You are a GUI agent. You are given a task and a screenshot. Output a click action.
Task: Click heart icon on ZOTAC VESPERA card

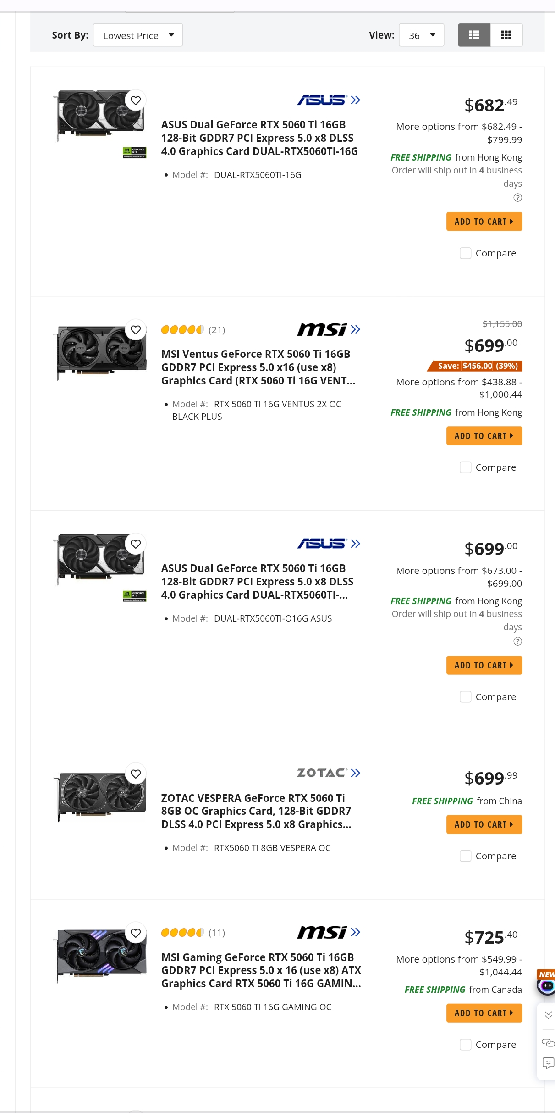[x=136, y=774]
